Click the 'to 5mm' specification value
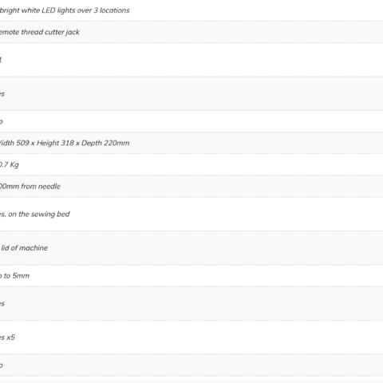The image size is (383, 383). tap(17, 276)
